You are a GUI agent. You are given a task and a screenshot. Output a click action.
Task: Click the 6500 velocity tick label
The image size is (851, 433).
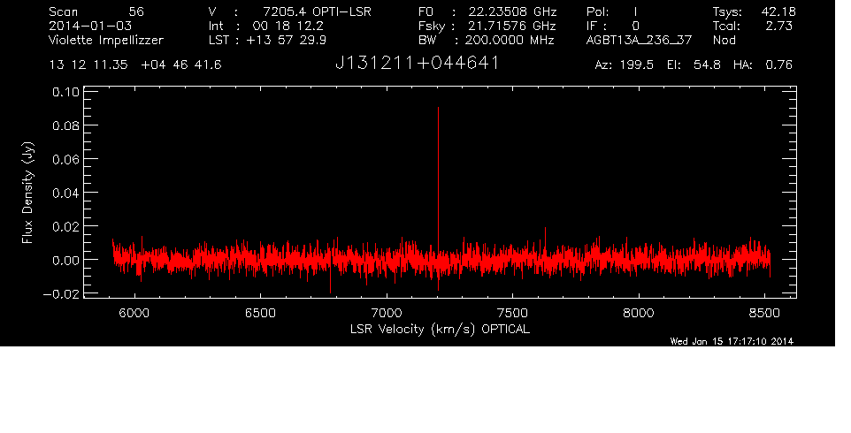[x=260, y=313]
